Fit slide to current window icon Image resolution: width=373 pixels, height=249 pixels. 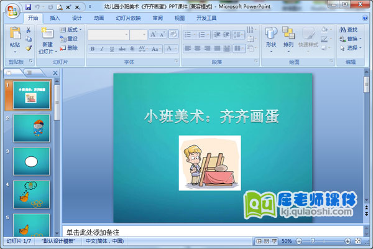point(357,241)
